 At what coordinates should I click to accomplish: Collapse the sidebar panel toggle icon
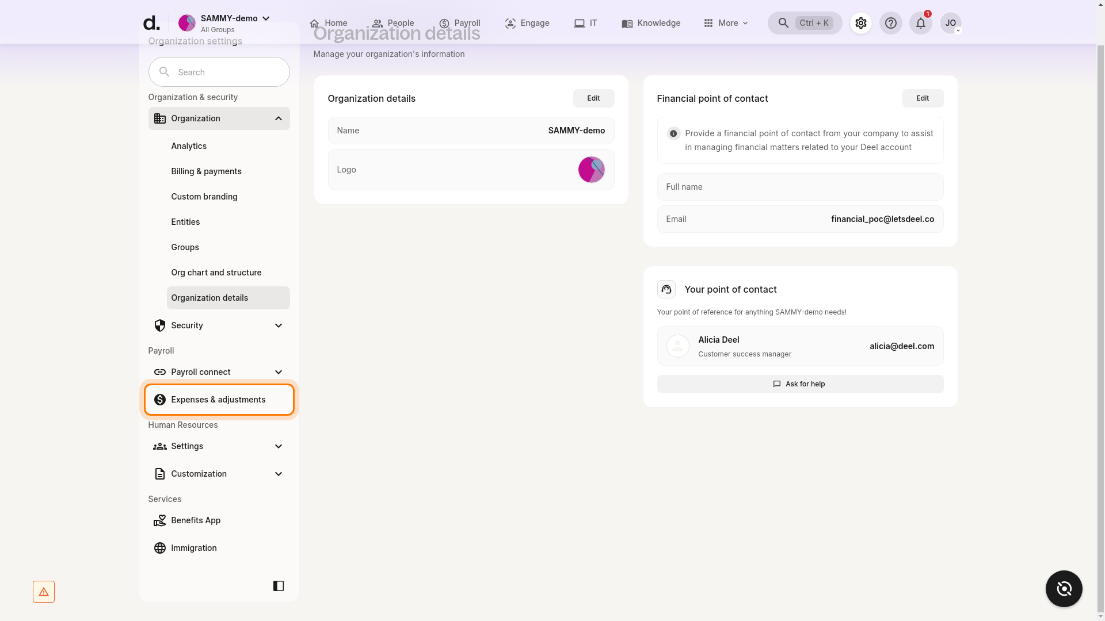click(x=278, y=586)
